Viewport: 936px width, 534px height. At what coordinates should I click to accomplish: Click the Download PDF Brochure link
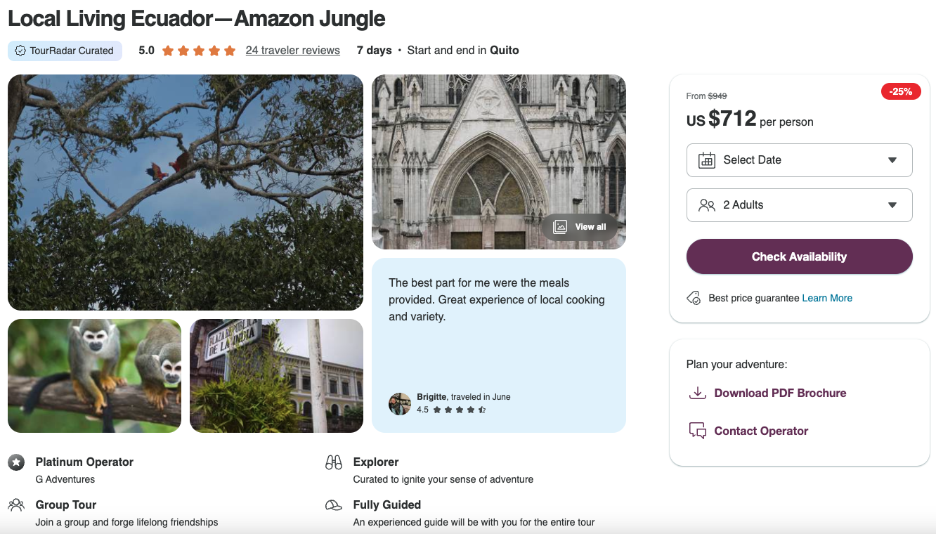pos(780,393)
